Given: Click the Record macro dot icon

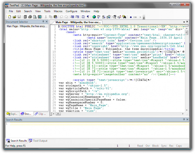Looking at the screenshot, I should (130, 17).
